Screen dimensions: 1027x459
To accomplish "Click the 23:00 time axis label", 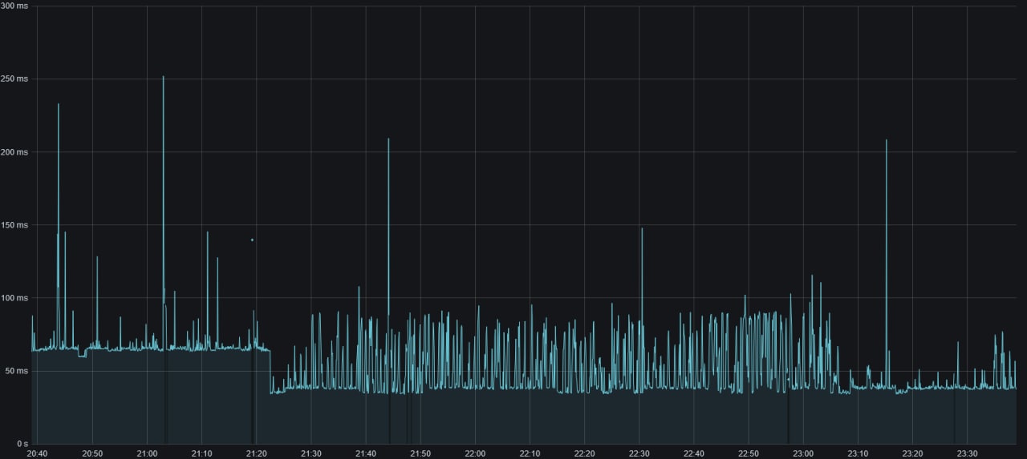I will pyautogui.click(x=803, y=453).
